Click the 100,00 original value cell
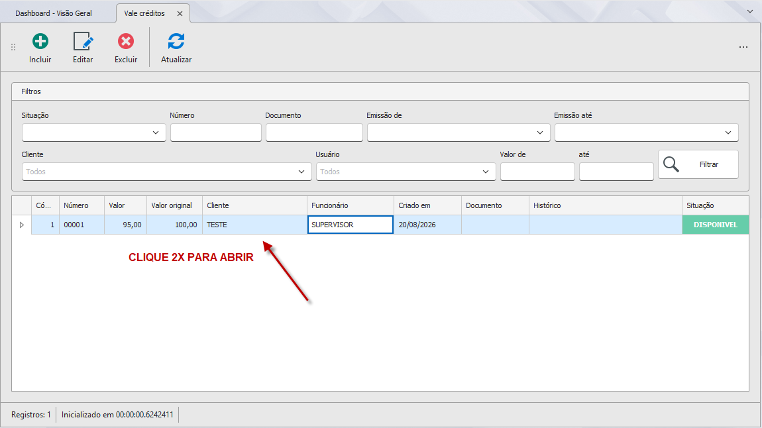Screen dimensions: 762x428 tap(174, 225)
